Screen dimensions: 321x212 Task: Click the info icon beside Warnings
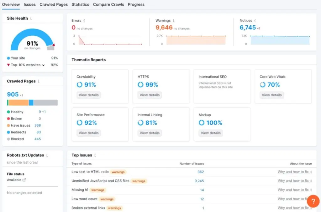click(174, 21)
